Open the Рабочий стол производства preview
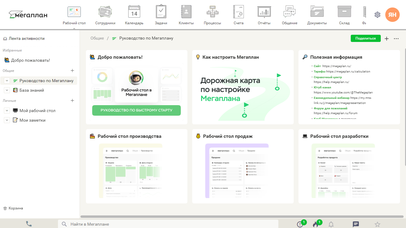Screen dimensions: 406x228 [x=130, y=171]
